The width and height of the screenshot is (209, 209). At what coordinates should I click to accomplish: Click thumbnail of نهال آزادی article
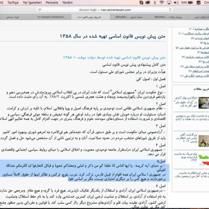204,103
